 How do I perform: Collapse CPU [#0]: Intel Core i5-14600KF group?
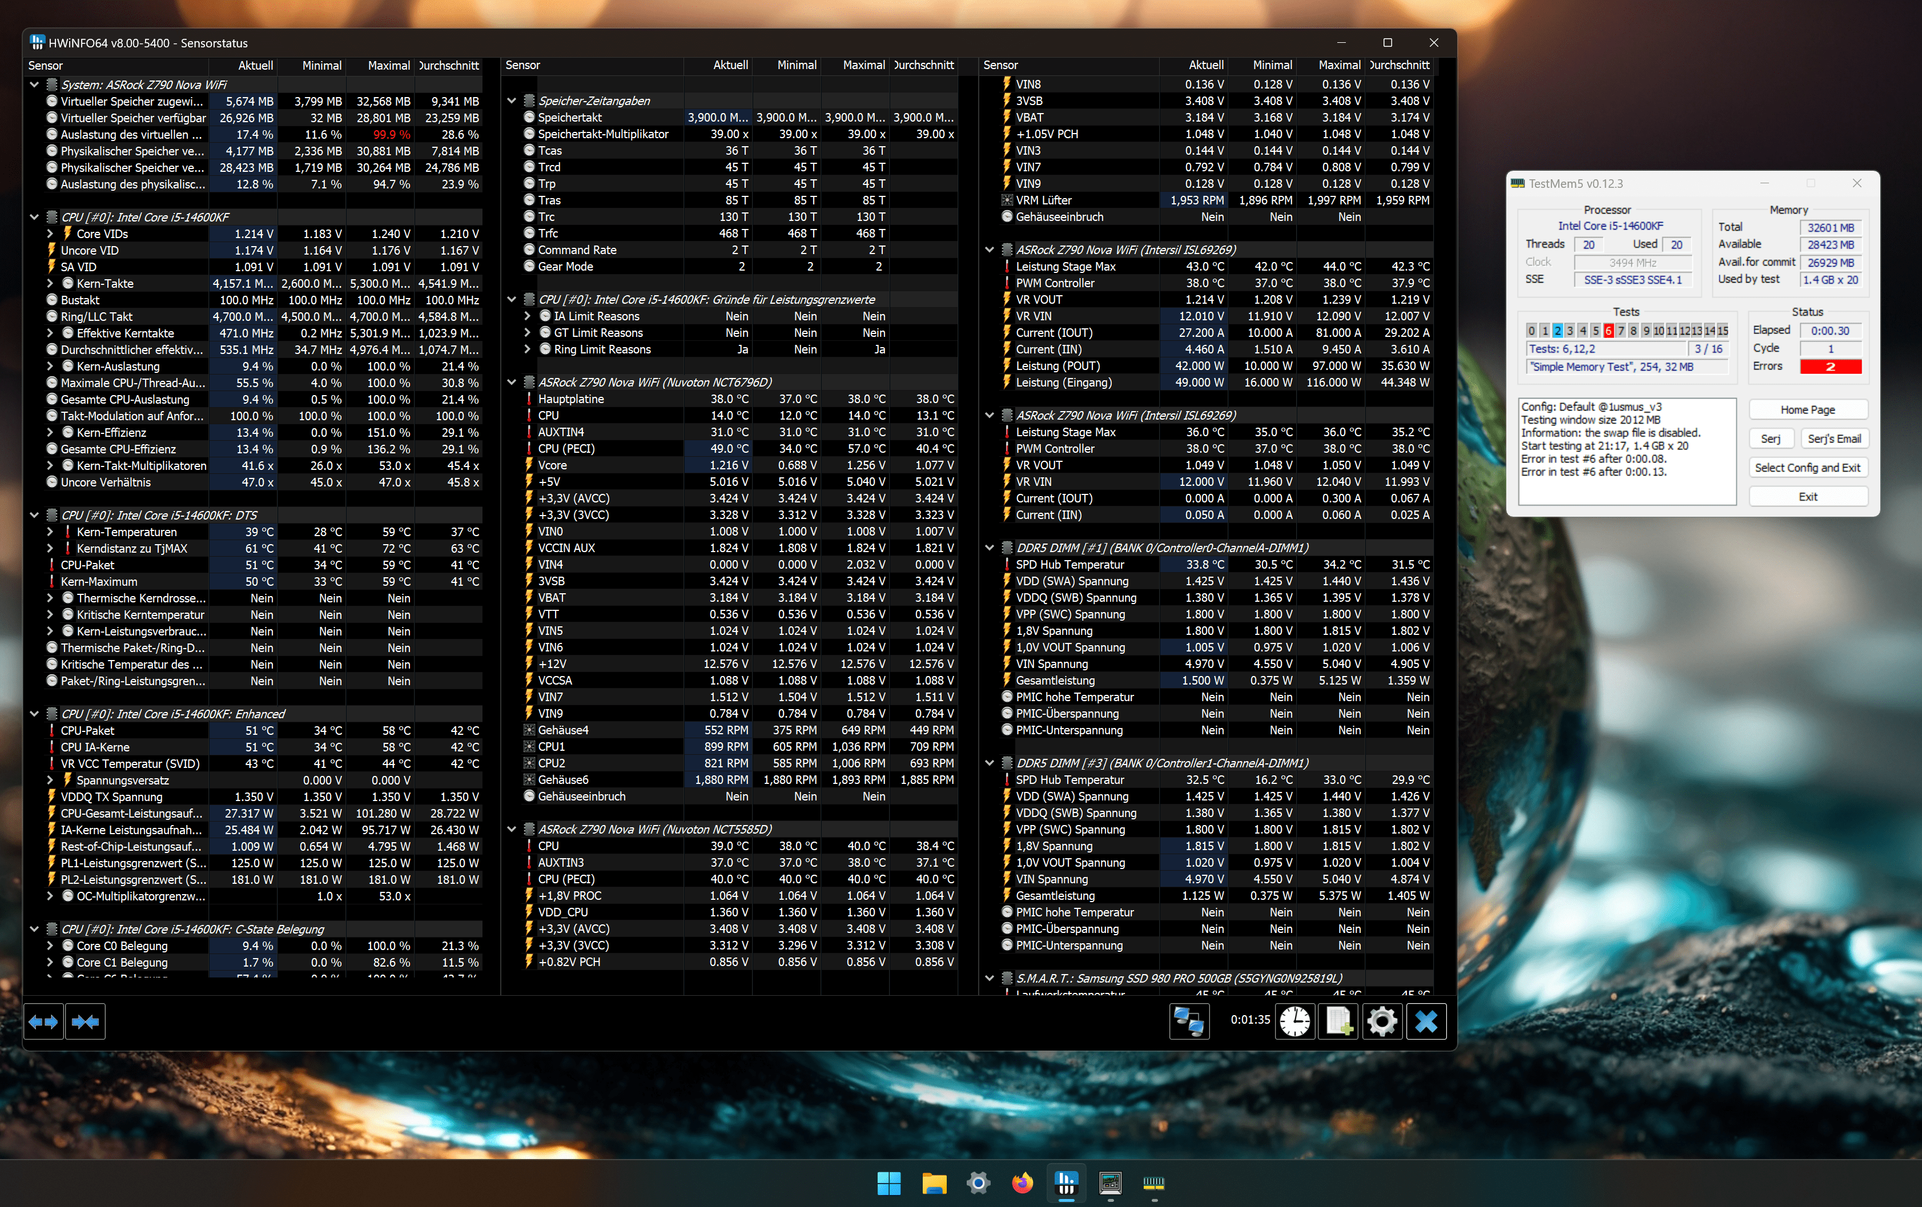[x=34, y=217]
